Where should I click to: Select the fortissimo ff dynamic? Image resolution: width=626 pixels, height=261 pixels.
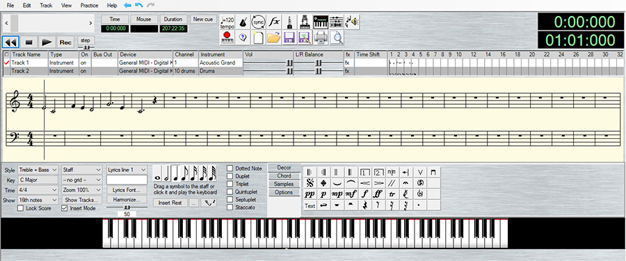[378, 194]
